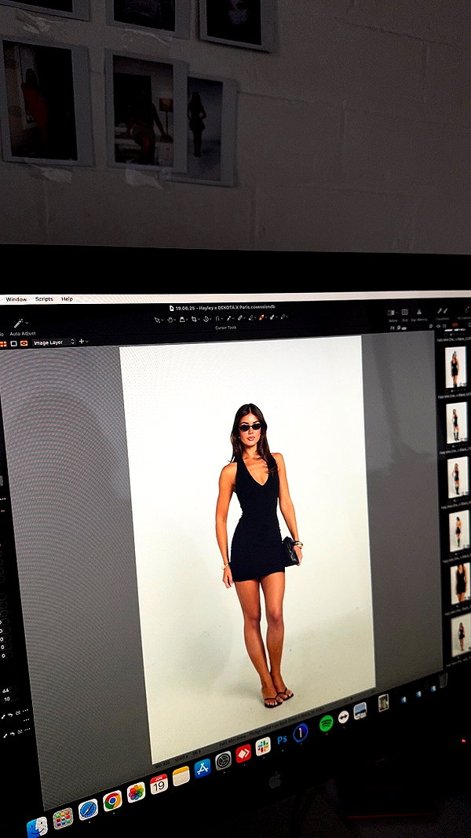The width and height of the screenshot is (471, 838).
Task: Open the Image Layer dropdown
Action: click(x=53, y=342)
